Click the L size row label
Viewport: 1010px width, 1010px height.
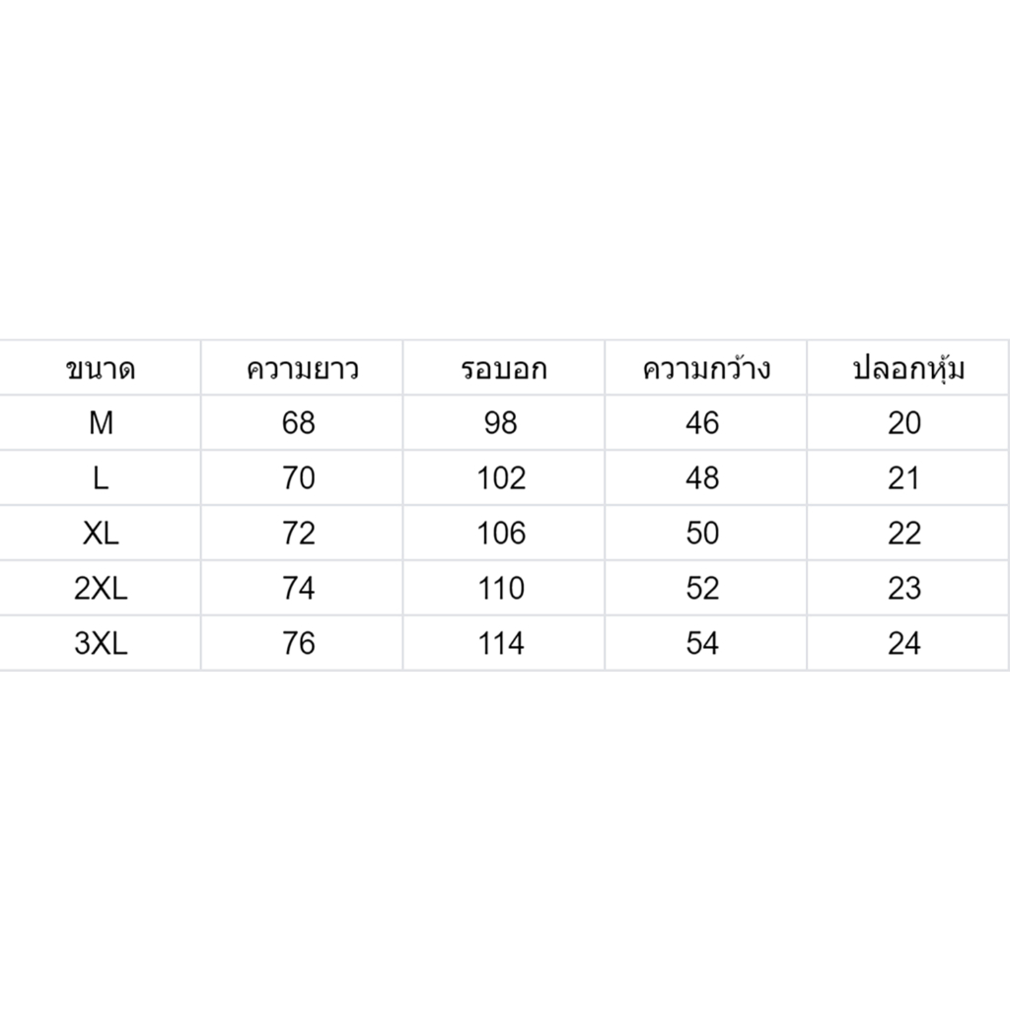pos(101,478)
